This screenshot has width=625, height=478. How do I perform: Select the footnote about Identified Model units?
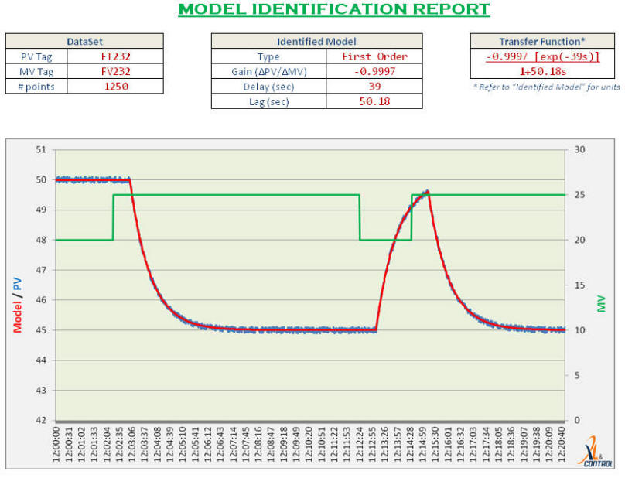click(546, 87)
